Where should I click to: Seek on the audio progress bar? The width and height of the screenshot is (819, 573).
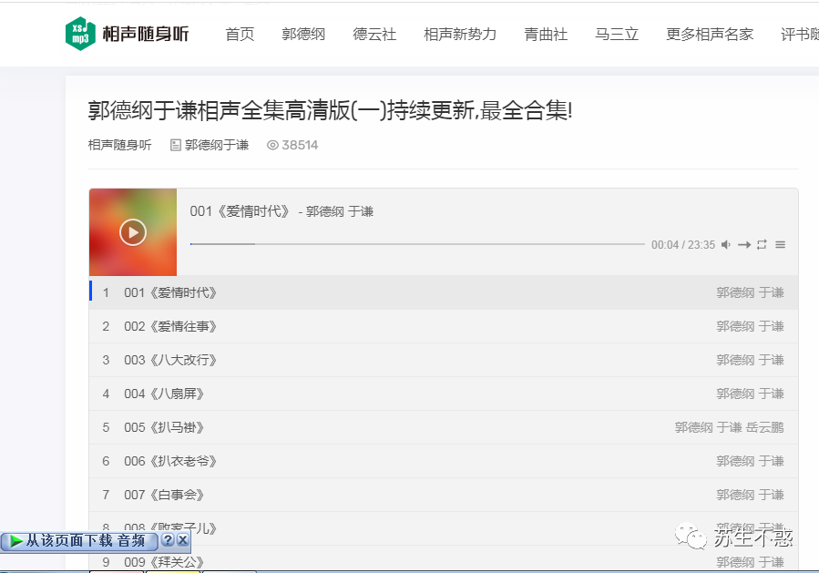click(x=417, y=244)
